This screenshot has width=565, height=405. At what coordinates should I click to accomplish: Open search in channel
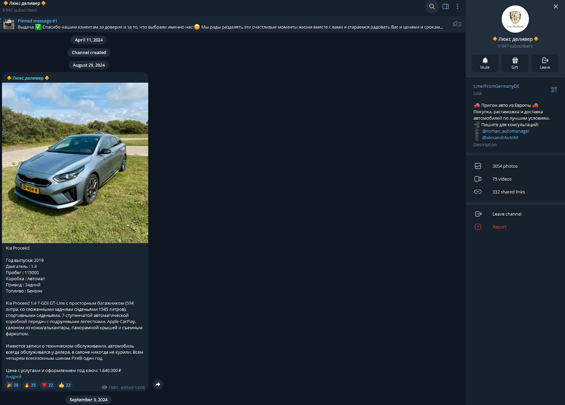click(x=432, y=7)
